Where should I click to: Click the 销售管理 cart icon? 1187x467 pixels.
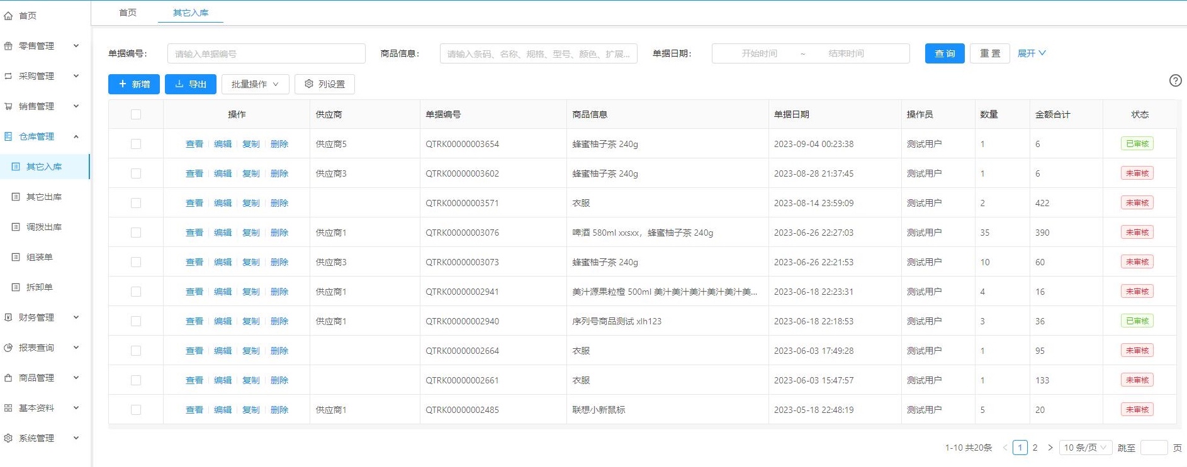click(8, 106)
